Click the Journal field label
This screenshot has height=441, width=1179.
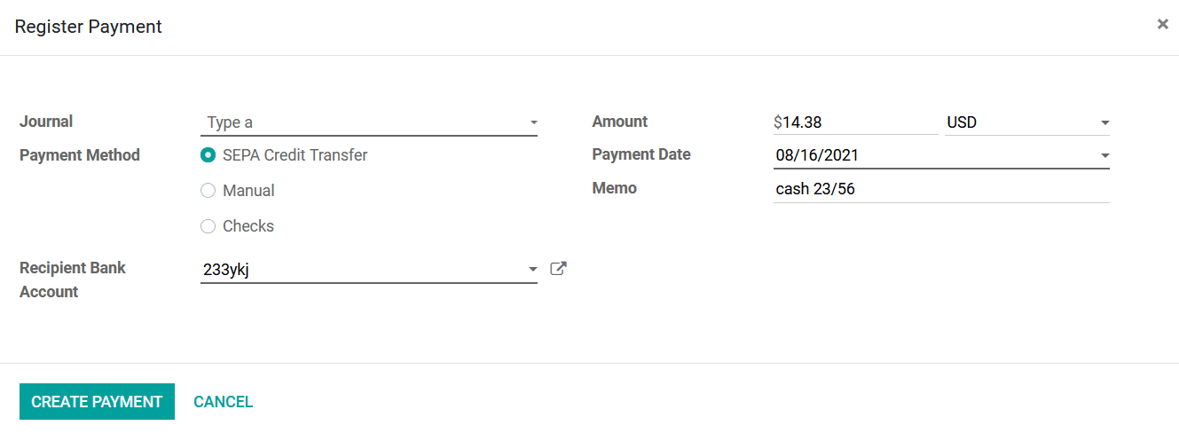point(46,122)
